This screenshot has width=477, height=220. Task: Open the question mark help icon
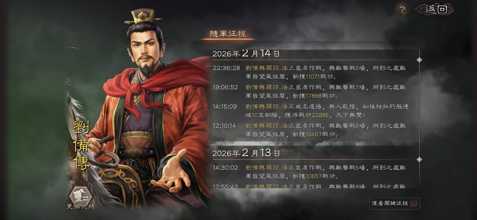[x=402, y=10]
